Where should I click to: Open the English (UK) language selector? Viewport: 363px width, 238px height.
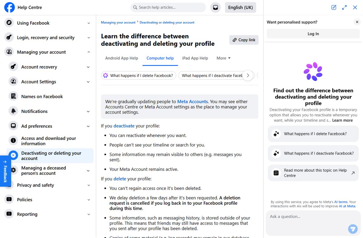click(240, 8)
